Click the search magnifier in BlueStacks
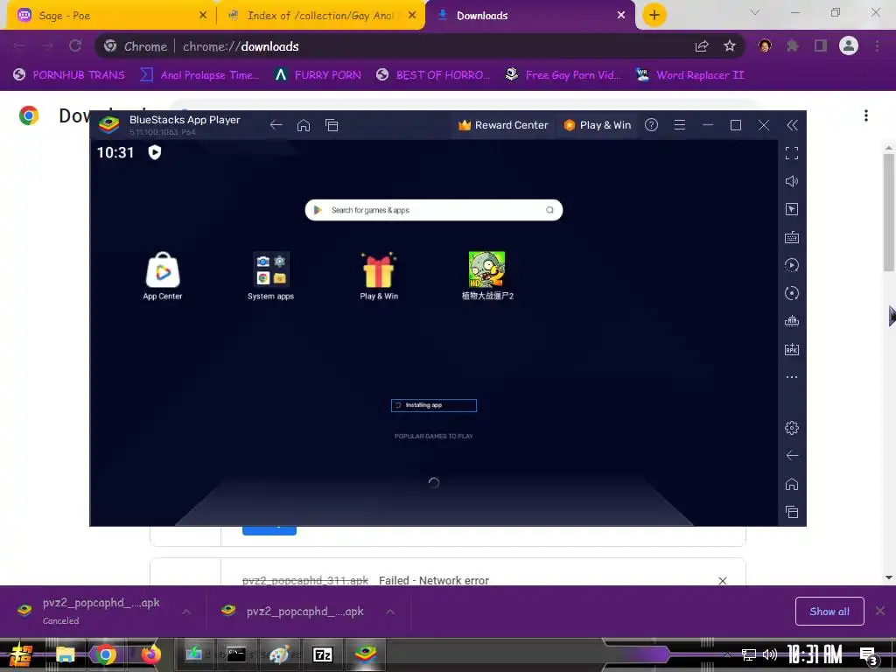 pyautogui.click(x=549, y=210)
